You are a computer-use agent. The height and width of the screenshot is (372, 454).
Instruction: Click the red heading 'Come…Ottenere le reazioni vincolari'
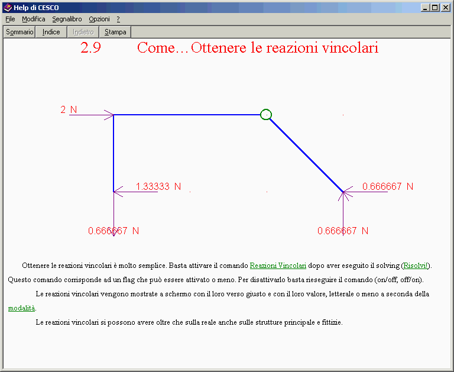258,48
